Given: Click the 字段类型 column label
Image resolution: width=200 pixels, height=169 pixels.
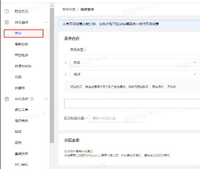Looking at the screenshot, I should 77,50.
